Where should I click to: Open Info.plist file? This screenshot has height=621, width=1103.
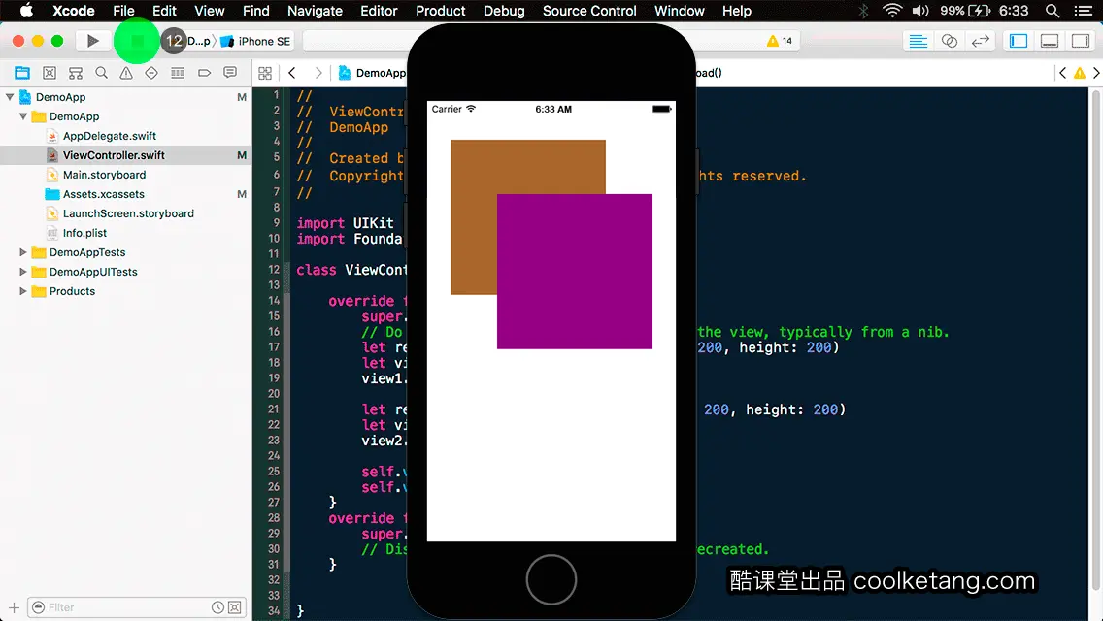point(84,233)
